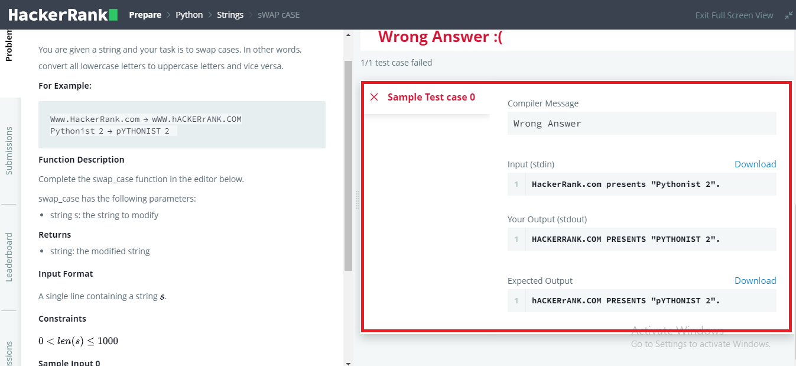Click the Compiler Message box showing Wrong Answer
Screen dimensions: 796x366
[641, 124]
